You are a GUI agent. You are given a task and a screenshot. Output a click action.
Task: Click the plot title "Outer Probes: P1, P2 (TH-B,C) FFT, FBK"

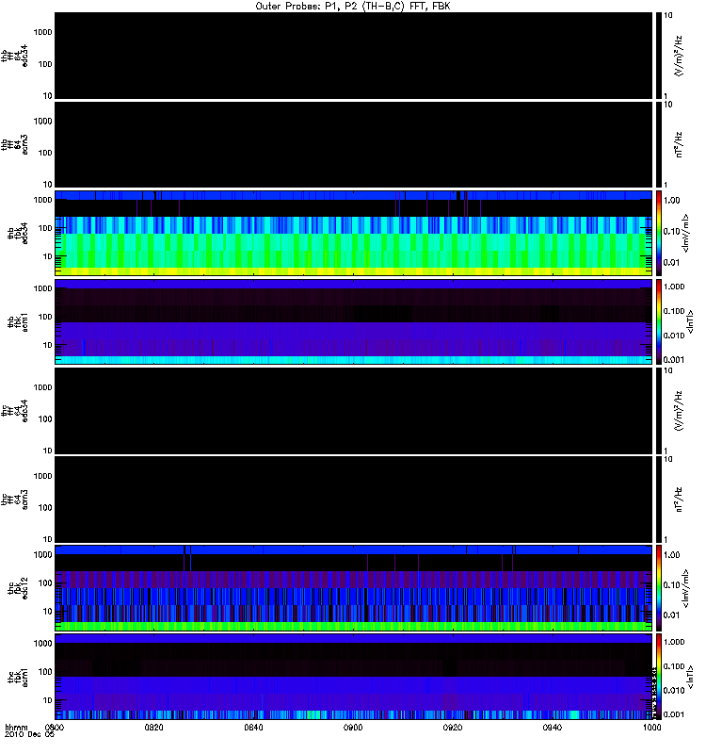click(353, 7)
